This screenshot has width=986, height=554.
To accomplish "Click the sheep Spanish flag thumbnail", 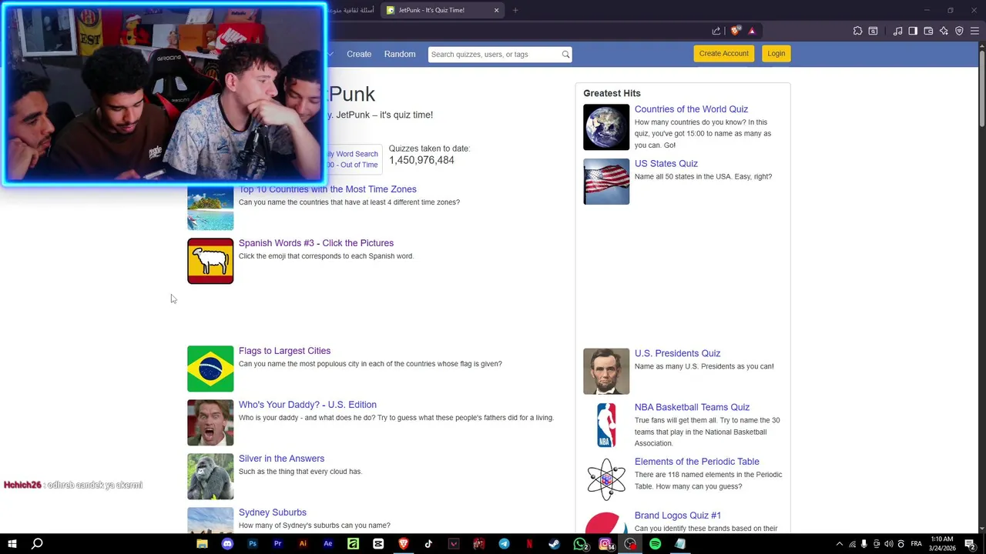I will [210, 261].
